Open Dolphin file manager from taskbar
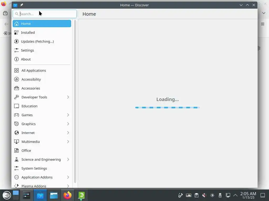Viewport: 269px width, 201px height. coord(54,195)
